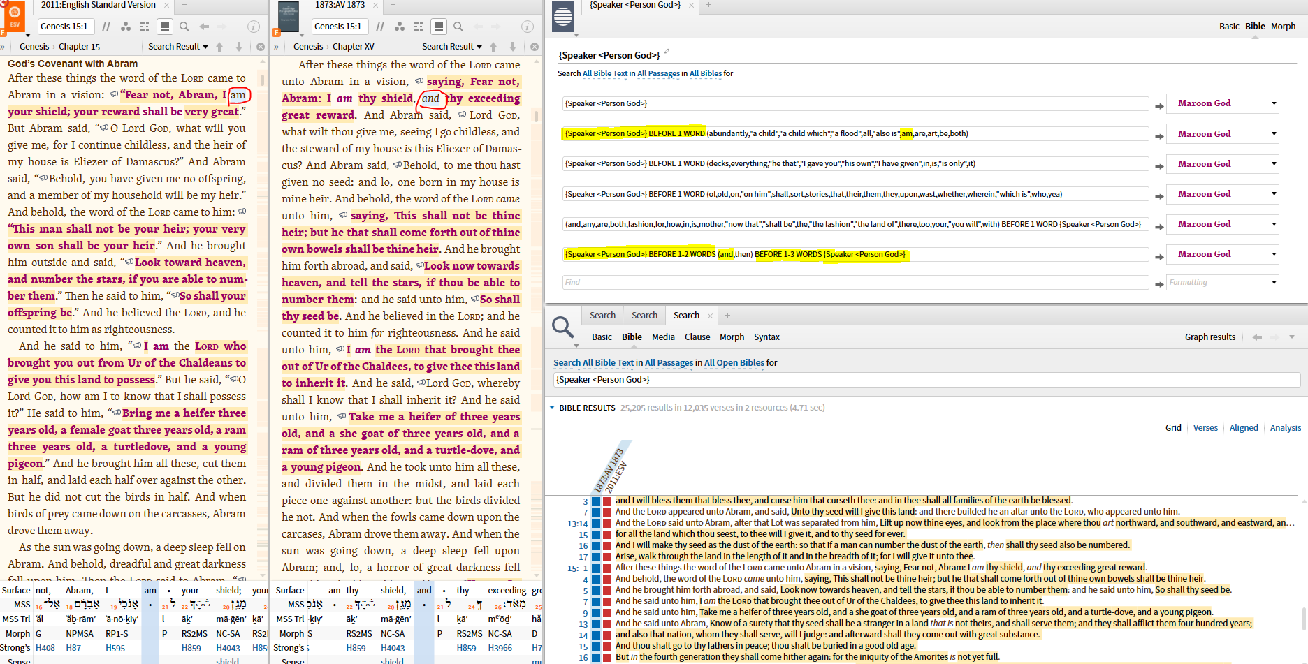
Task: Click the Search query field with Speaker query
Action: [x=926, y=380]
